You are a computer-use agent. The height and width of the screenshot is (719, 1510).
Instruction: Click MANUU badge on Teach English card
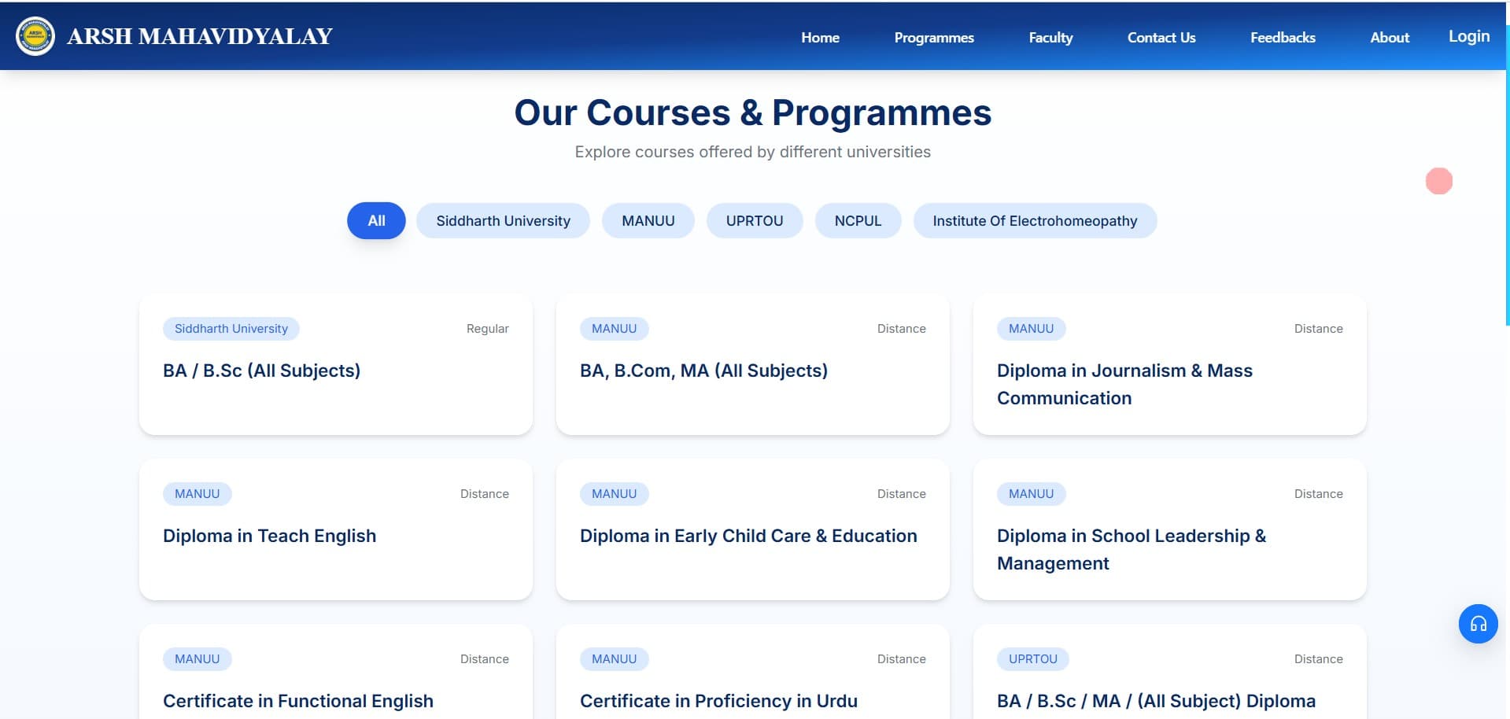(197, 494)
